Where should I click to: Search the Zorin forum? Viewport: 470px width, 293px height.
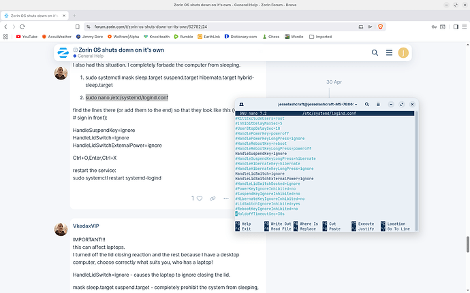(x=375, y=52)
